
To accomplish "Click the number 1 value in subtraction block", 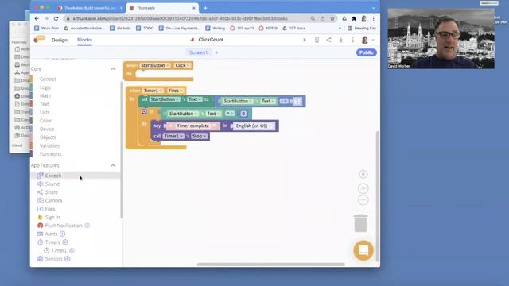I will click(x=297, y=101).
